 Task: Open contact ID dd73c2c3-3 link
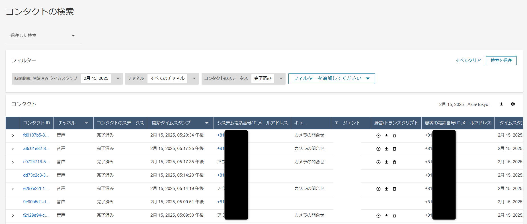pos(36,175)
